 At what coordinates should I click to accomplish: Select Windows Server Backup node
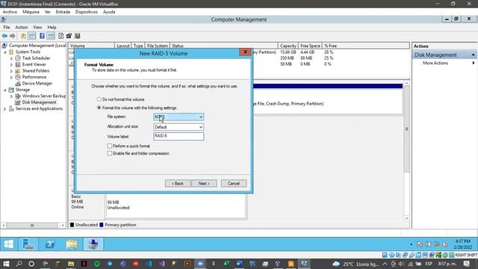[44, 96]
